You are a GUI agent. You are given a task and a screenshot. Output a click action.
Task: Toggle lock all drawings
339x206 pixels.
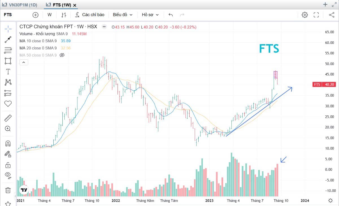point(8,165)
